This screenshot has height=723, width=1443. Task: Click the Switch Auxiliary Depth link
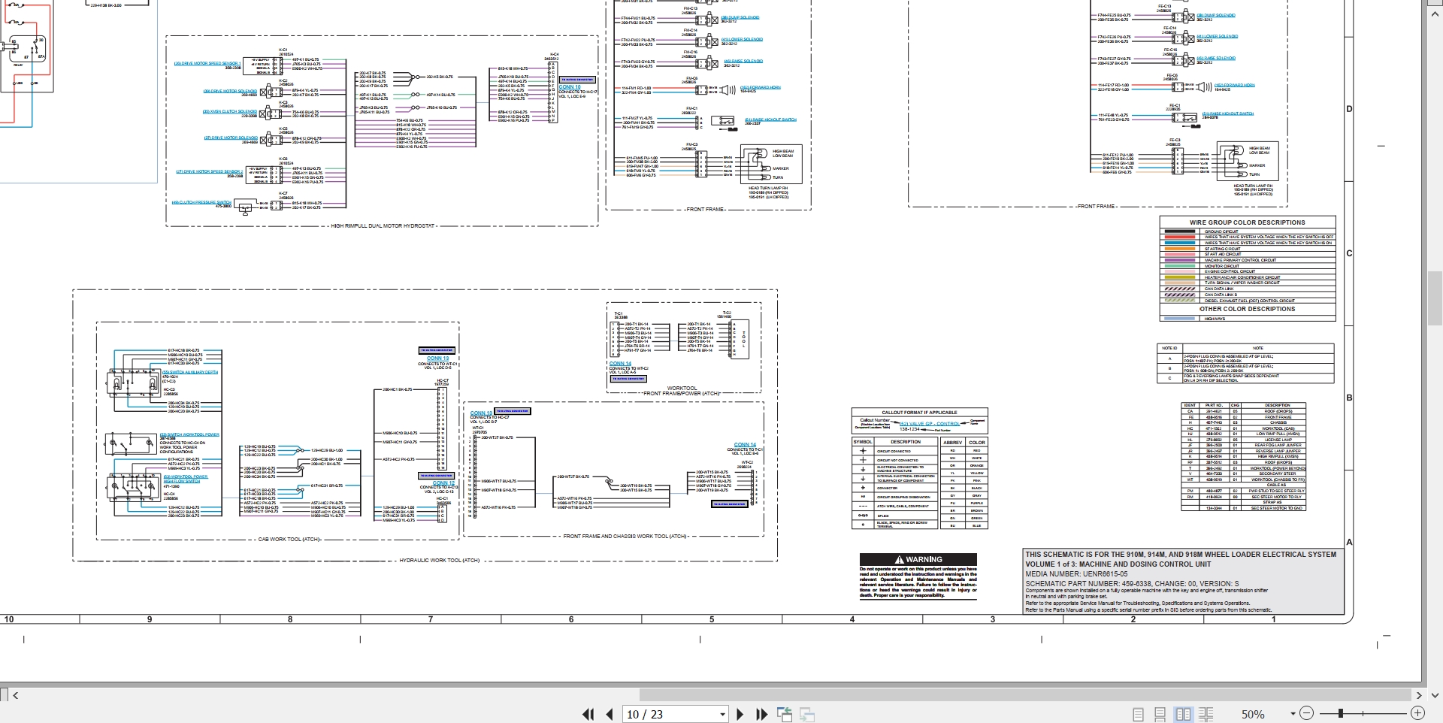click(189, 372)
